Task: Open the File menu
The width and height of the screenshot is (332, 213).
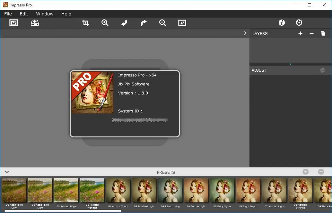Action: pos(8,14)
